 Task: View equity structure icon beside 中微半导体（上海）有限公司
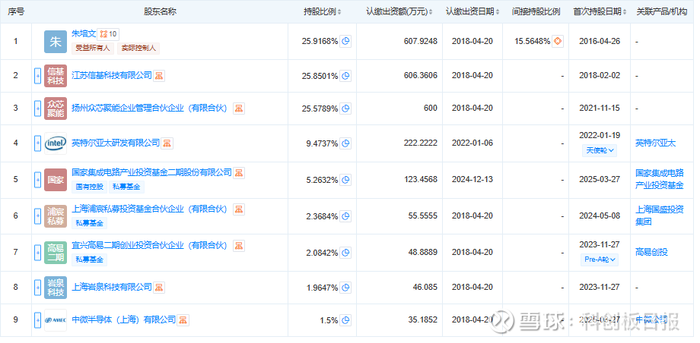click(183, 319)
